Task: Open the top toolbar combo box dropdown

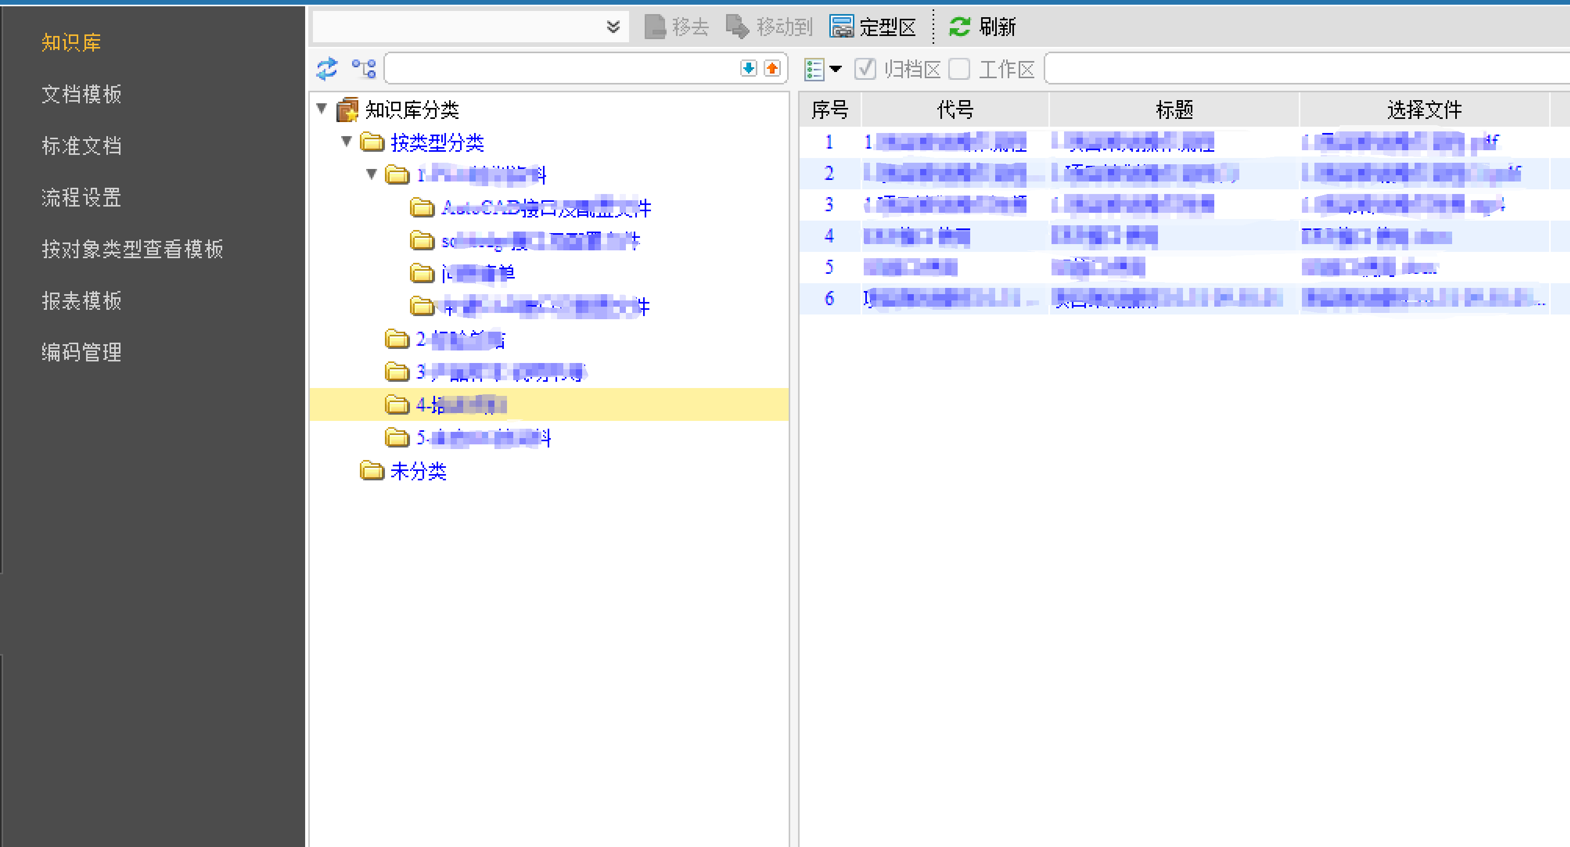Action: click(x=613, y=26)
